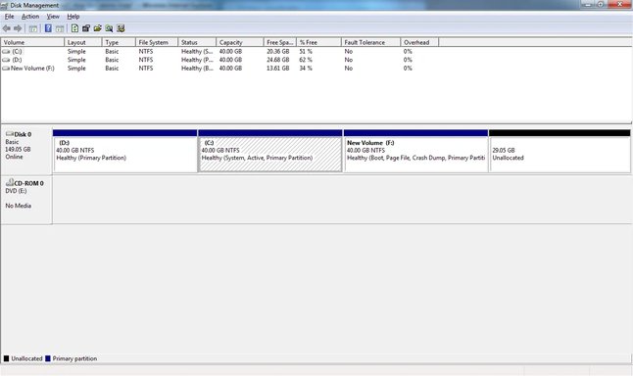Sort by the File System column header
This screenshot has width=633, height=376.
pos(157,42)
